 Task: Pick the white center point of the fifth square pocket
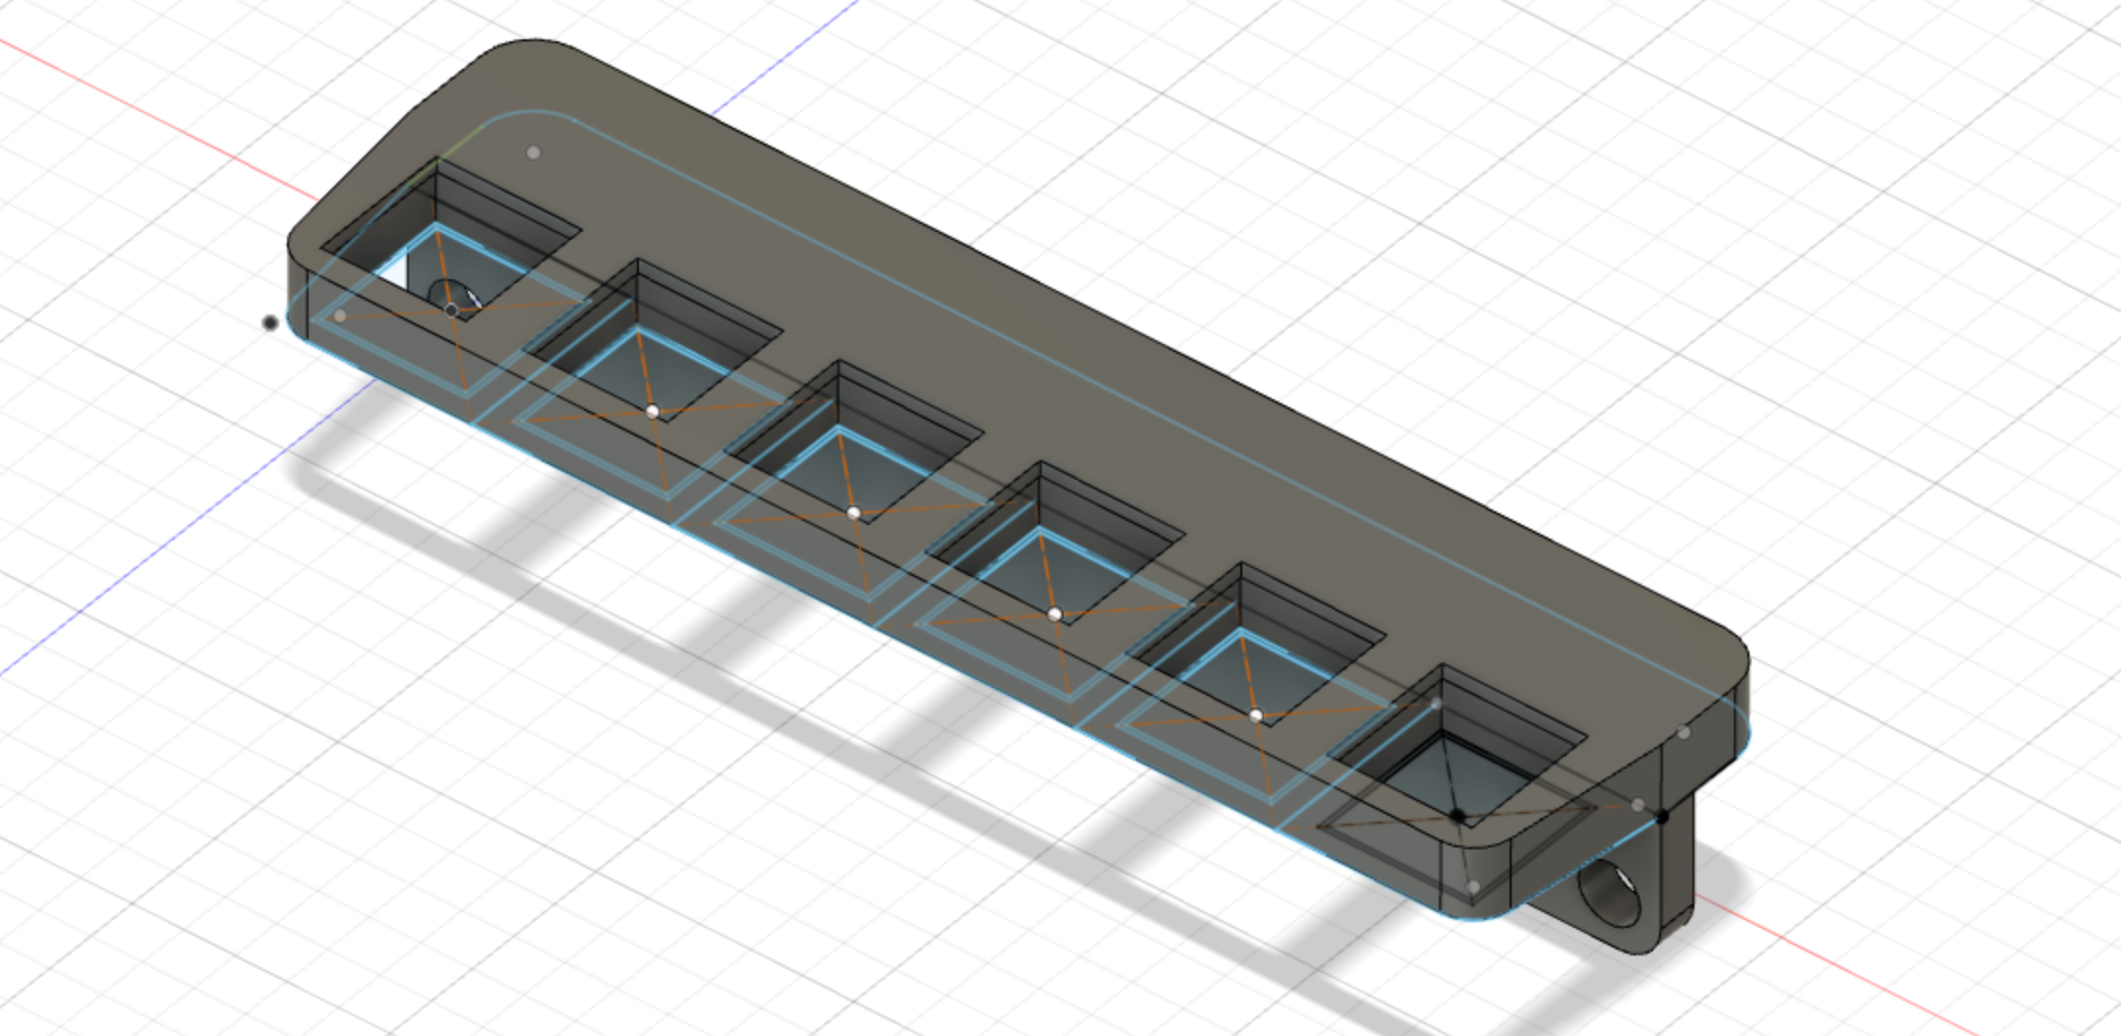(x=1255, y=716)
